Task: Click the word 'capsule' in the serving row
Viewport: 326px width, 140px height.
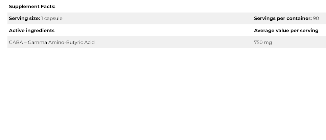Action: (53, 18)
